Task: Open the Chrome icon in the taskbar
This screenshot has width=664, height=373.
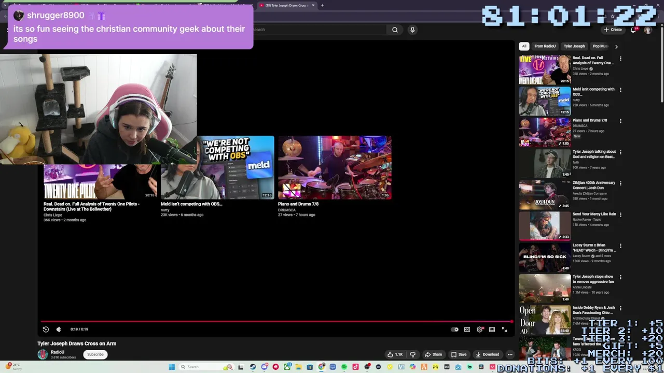Action: pos(322,367)
